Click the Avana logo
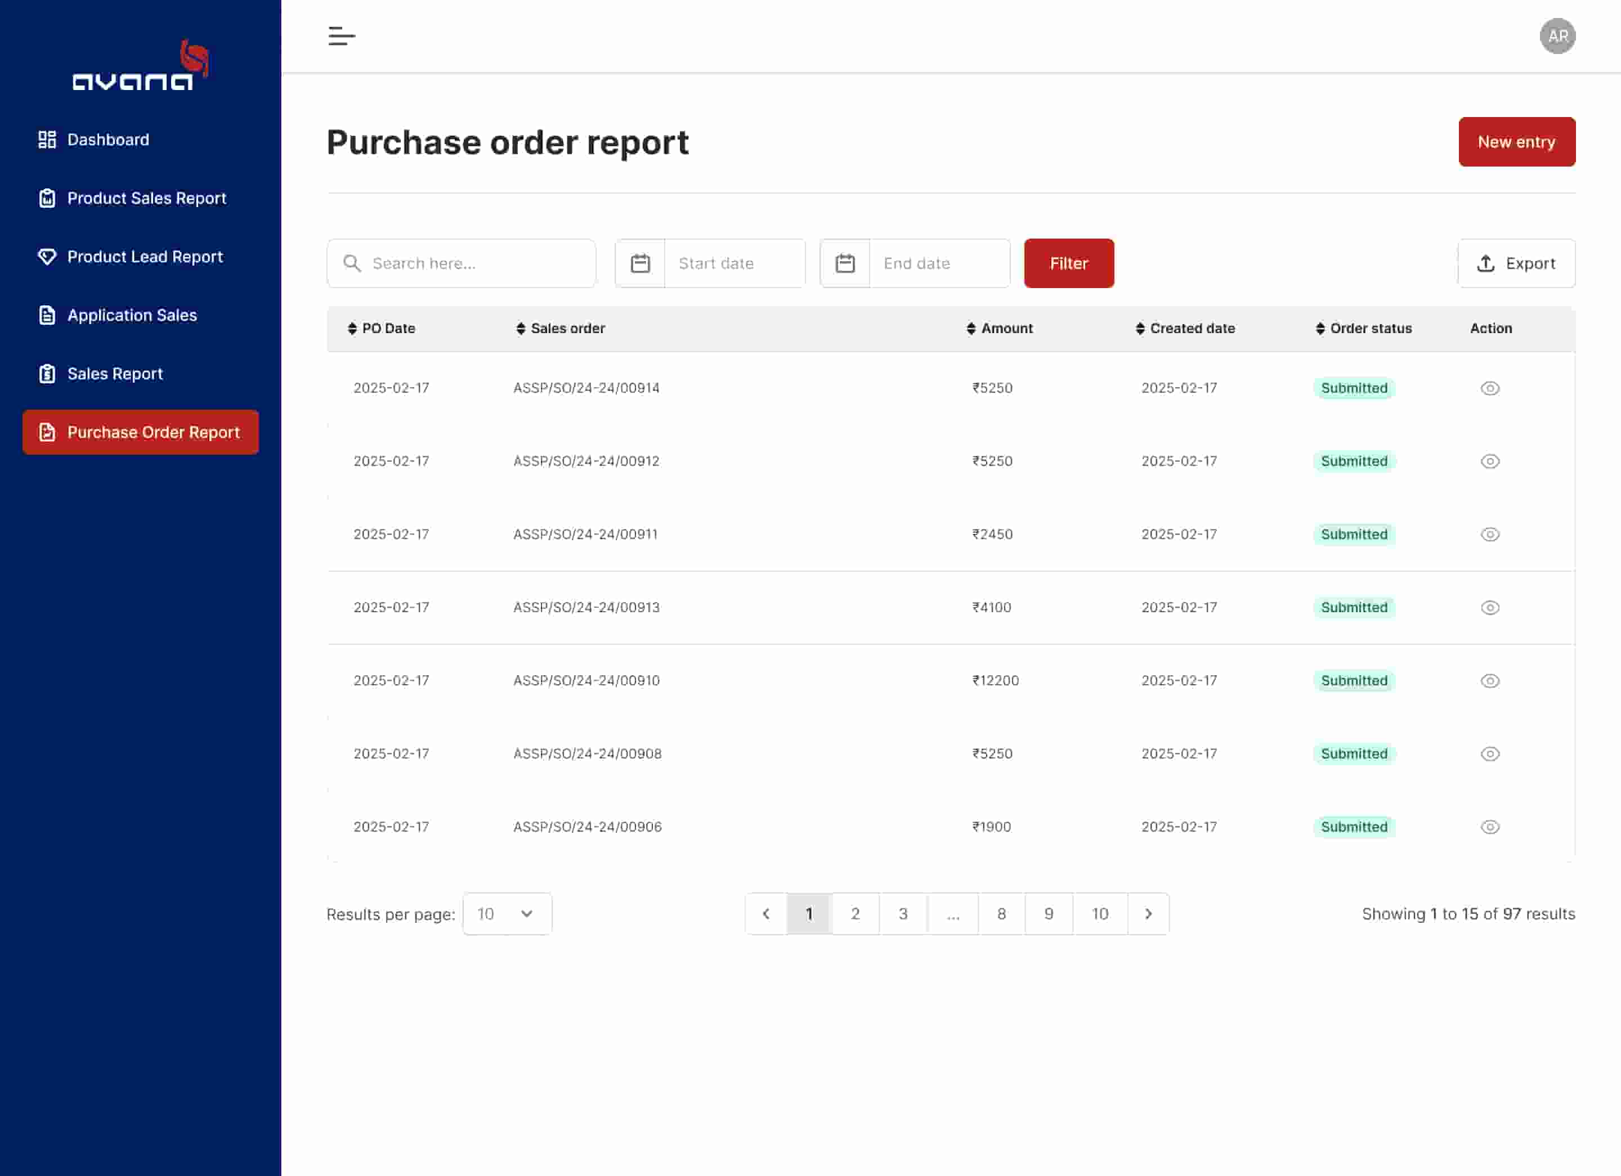1621x1176 pixels. coord(140,66)
